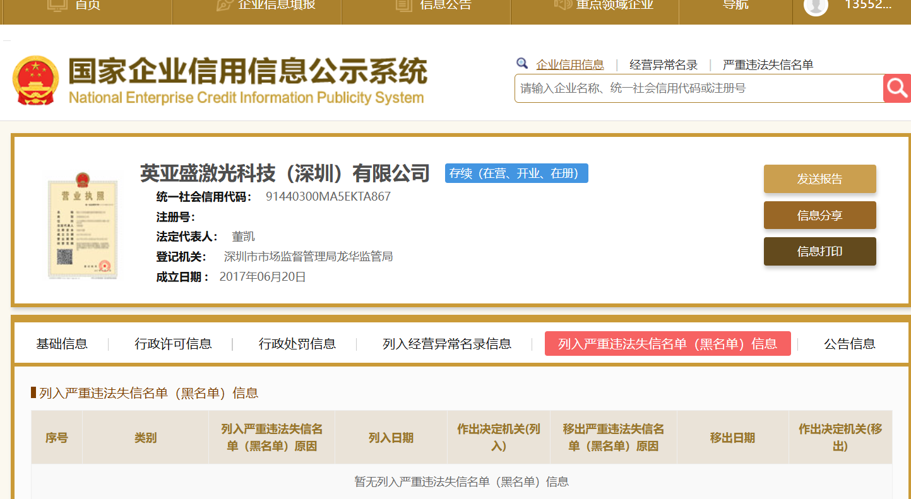The height and width of the screenshot is (499, 911).
Task: Select the 企业信用信息 search category
Action: click(x=570, y=64)
